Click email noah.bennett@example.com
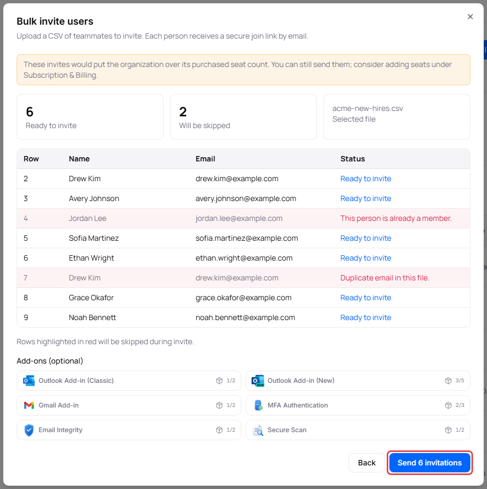 pos(245,318)
